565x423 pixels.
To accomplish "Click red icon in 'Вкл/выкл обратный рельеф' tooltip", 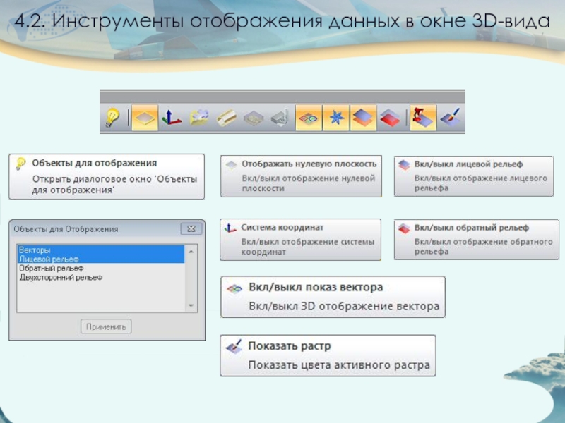I will [x=404, y=228].
